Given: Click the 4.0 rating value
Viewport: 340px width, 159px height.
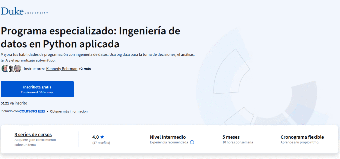Looking at the screenshot, I should [x=95, y=137].
